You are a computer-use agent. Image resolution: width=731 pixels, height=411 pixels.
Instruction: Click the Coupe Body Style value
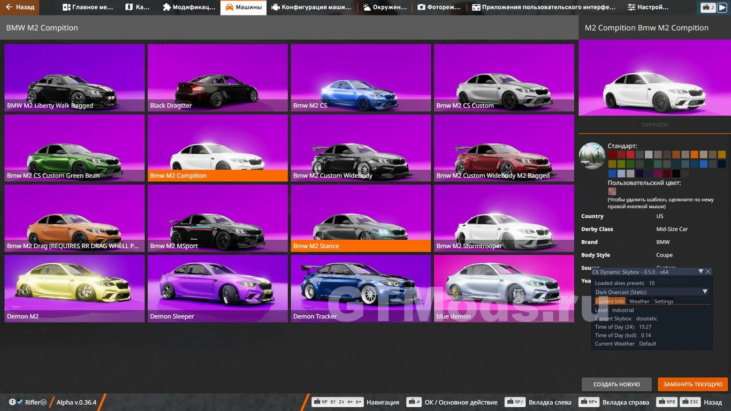(x=665, y=255)
